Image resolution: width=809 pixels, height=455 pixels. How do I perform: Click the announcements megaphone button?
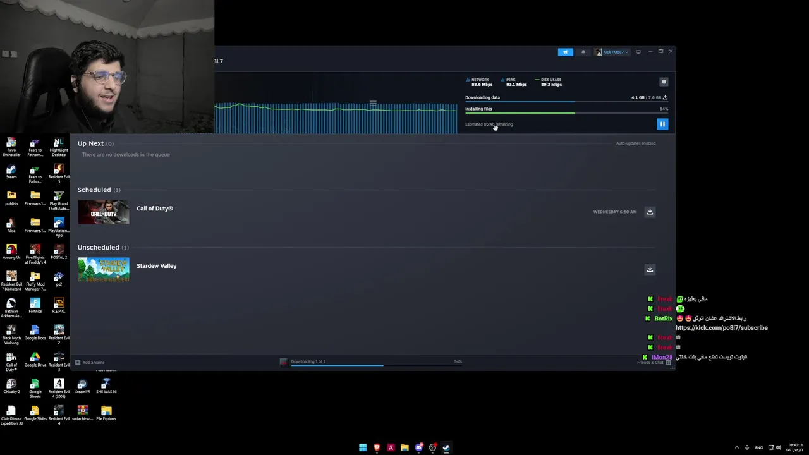[565, 52]
